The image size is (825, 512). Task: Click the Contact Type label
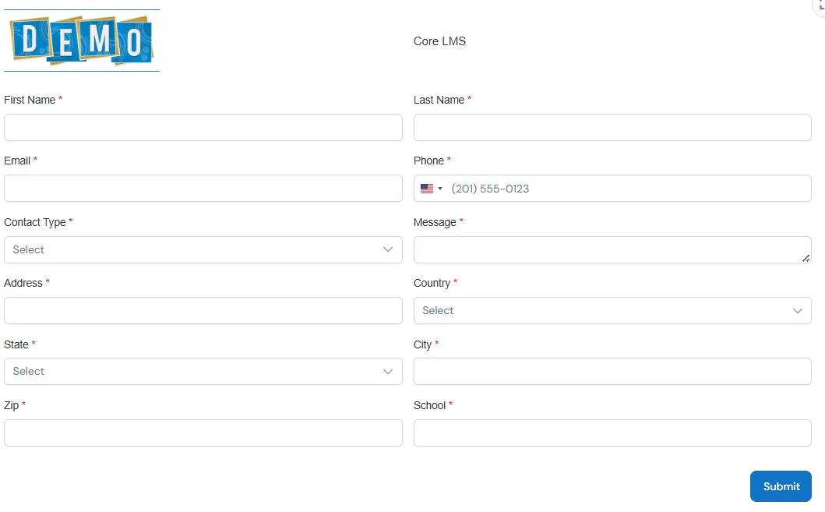pyautogui.click(x=35, y=222)
